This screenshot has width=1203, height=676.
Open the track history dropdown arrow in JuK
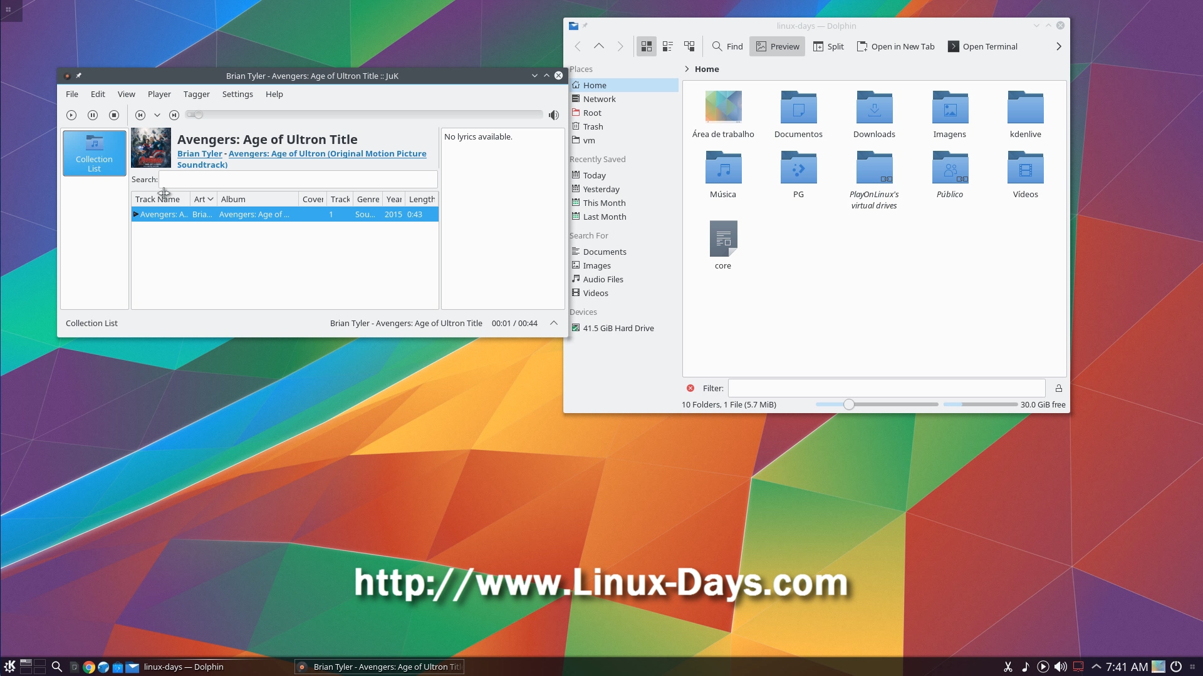coord(157,115)
